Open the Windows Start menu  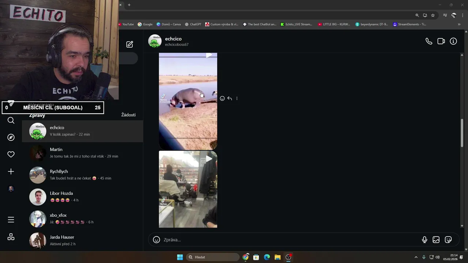180,257
